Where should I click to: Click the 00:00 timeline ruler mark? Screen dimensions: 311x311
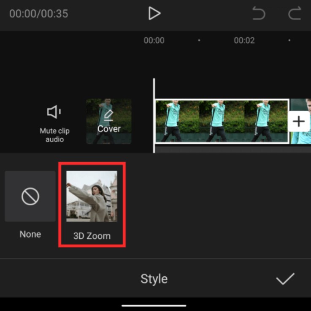(x=154, y=41)
